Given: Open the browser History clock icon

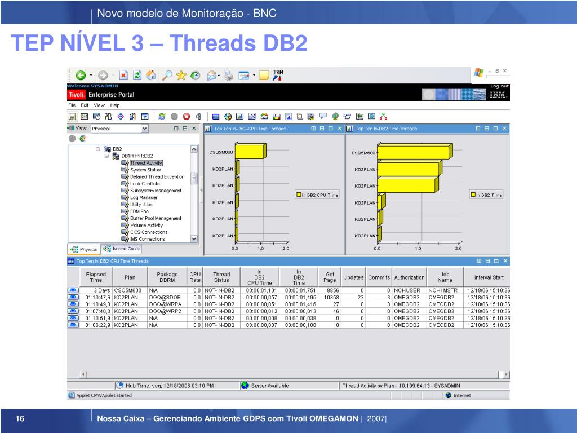Looking at the screenshot, I should pos(196,76).
